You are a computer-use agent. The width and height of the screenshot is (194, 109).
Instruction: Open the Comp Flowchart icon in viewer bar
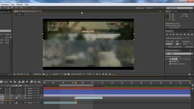coord(106,74)
